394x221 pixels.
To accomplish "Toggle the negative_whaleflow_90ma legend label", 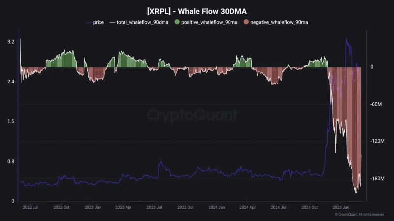I will [x=279, y=23].
